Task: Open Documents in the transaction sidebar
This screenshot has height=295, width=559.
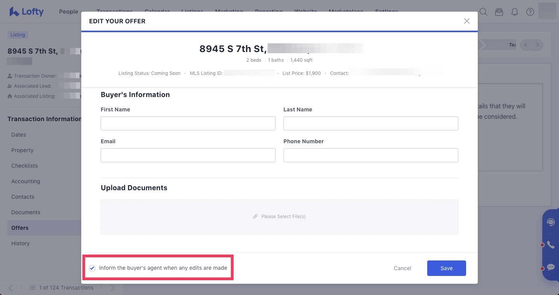Action: pos(26,212)
